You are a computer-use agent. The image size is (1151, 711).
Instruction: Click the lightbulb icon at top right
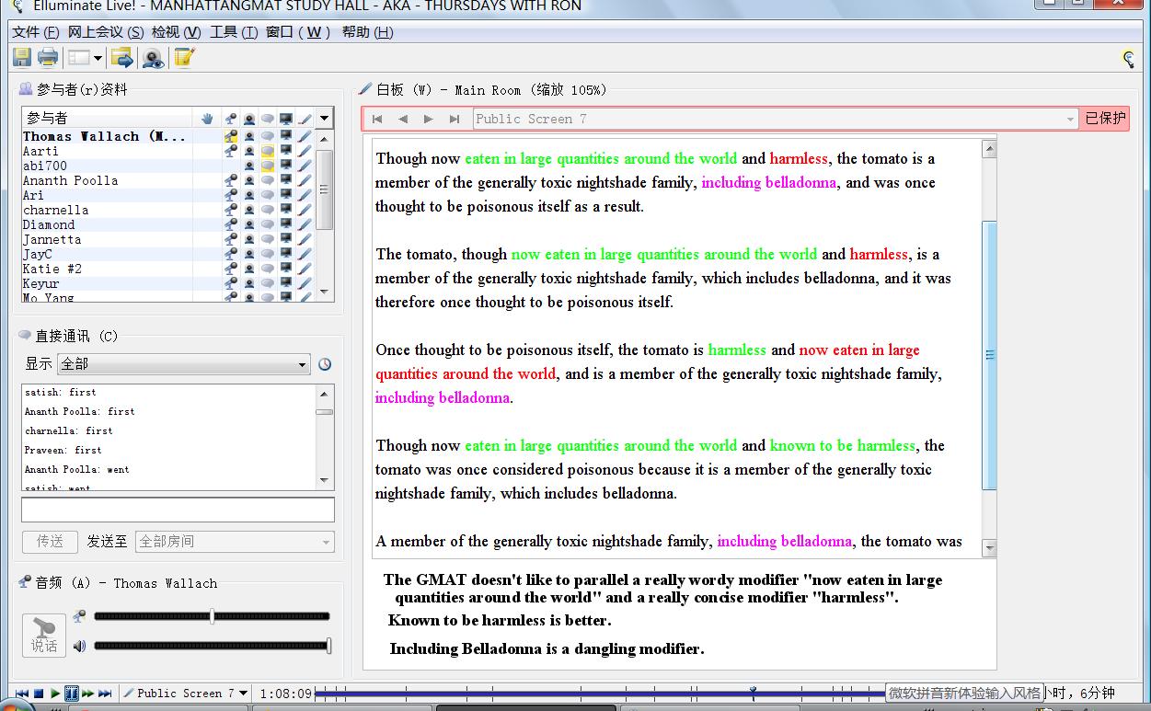point(1128,59)
